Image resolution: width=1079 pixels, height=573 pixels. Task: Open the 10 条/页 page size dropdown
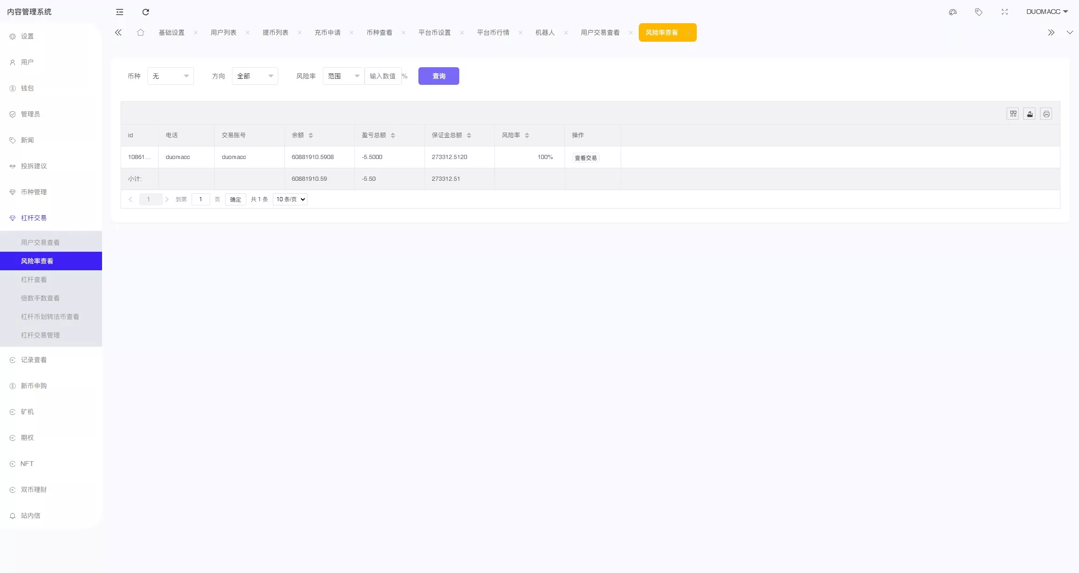[x=290, y=199]
